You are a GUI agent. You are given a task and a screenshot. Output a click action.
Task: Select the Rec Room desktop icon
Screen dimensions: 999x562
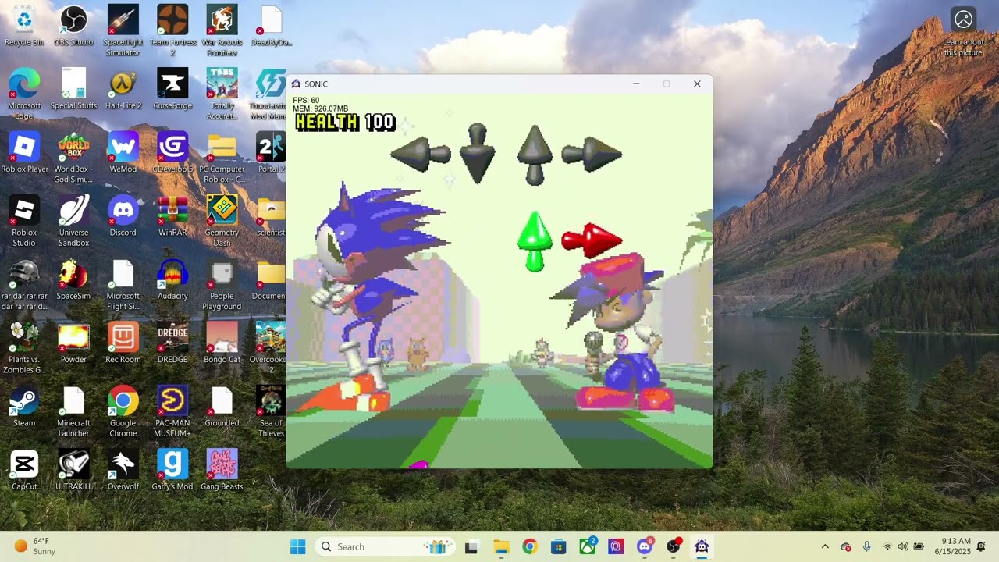tap(123, 342)
